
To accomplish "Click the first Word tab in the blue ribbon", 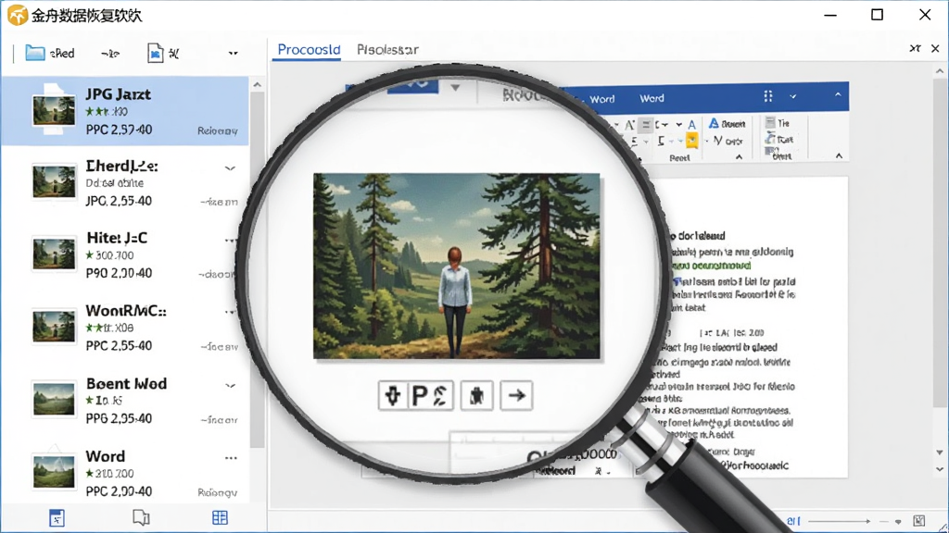I will [x=602, y=98].
